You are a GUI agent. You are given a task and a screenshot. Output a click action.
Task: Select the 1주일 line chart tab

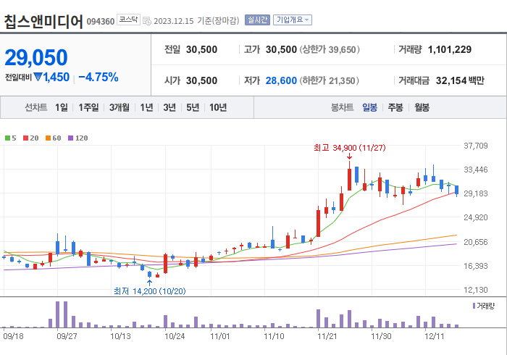coord(88,107)
